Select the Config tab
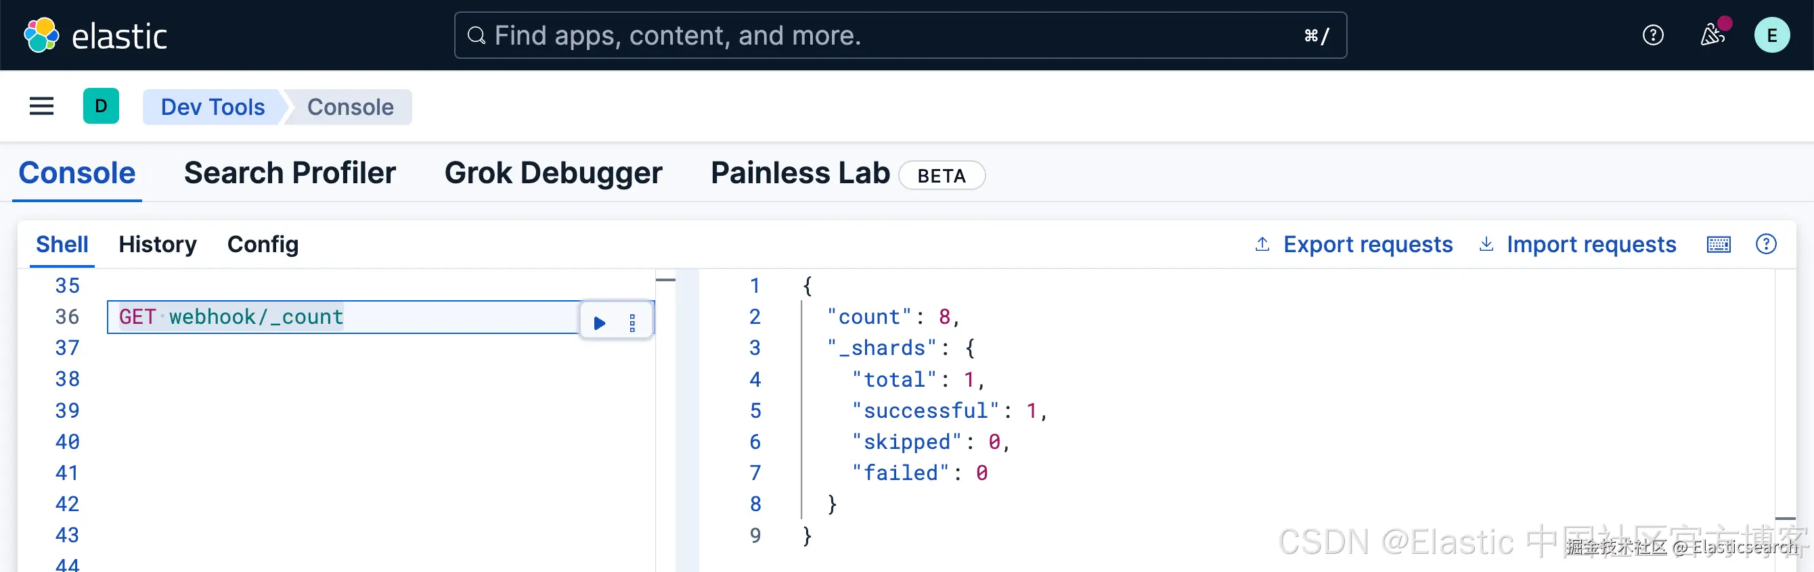 (x=263, y=244)
